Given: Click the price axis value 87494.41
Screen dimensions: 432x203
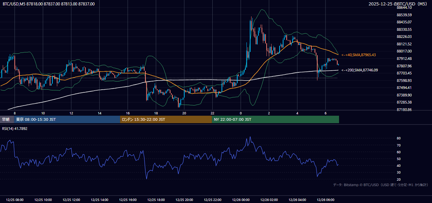Looking at the screenshot, I should 404,88.
